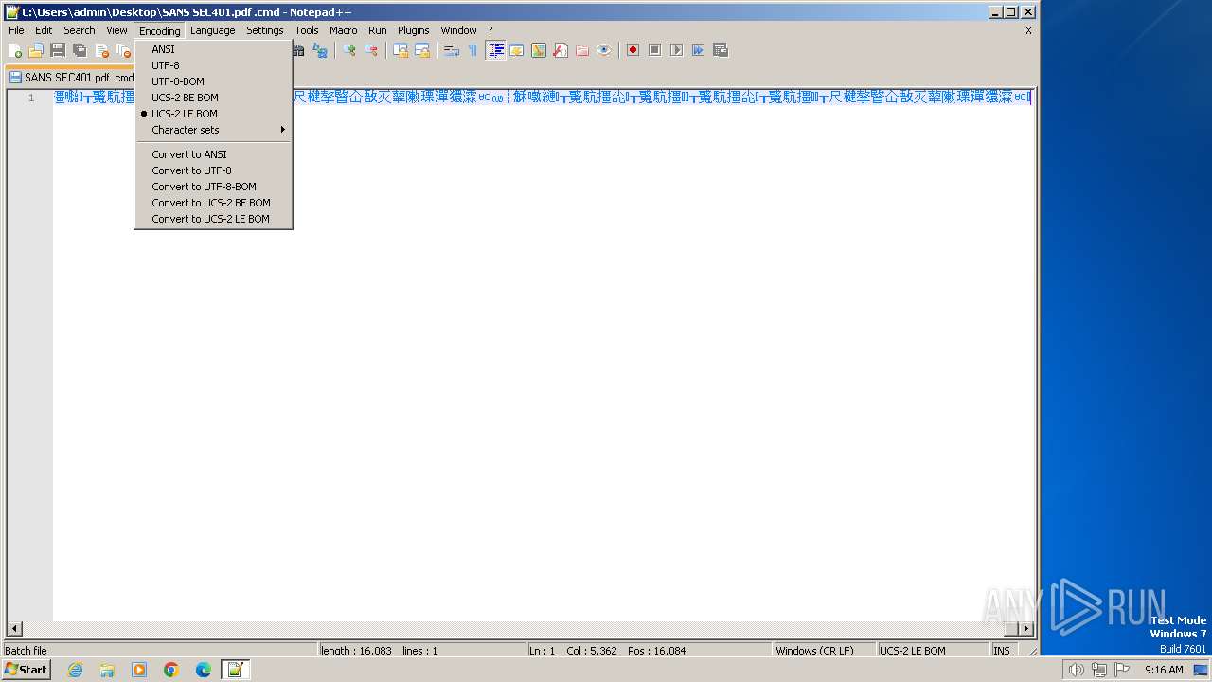Click the Close document toolbar icon
The height and width of the screenshot is (682, 1212).
pos(101,50)
